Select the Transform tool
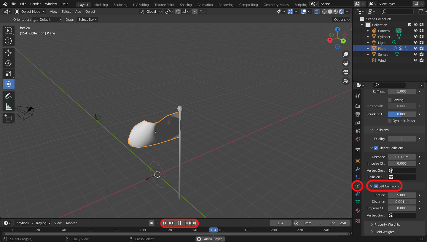Viewport: 427px width, 242px height. pyautogui.click(x=8, y=84)
